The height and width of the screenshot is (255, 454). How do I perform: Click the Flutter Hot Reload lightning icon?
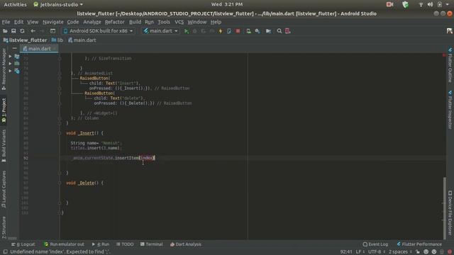[221, 31]
